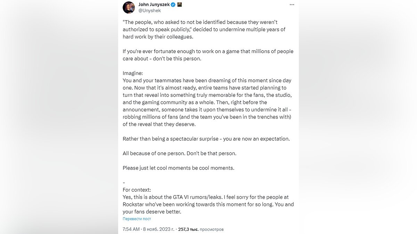This screenshot has height=234, width=417.
Task: Click the 'Перевести пост' translate link
Action: pyautogui.click(x=137, y=219)
